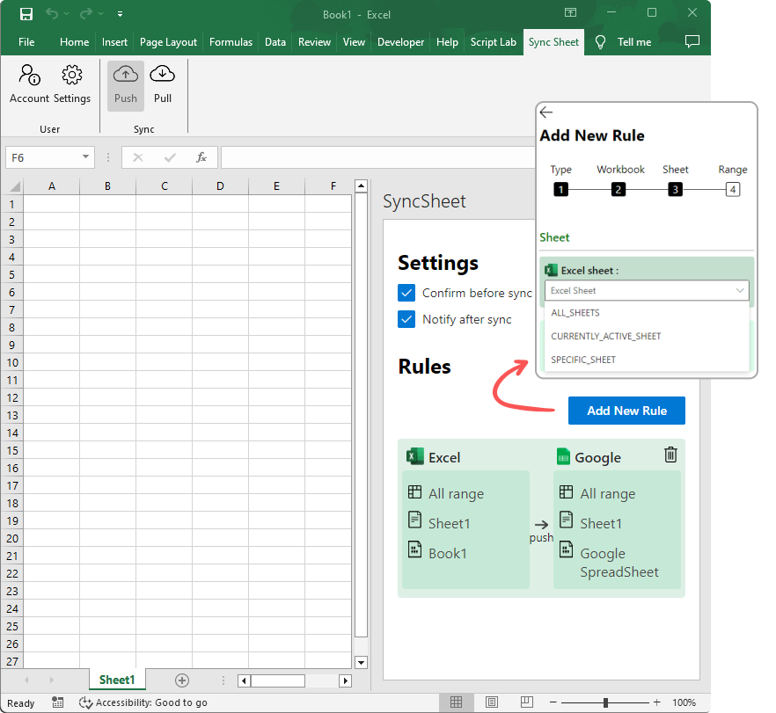Click the Push cloud upload button
The height and width of the screenshot is (713, 776).
click(x=126, y=85)
